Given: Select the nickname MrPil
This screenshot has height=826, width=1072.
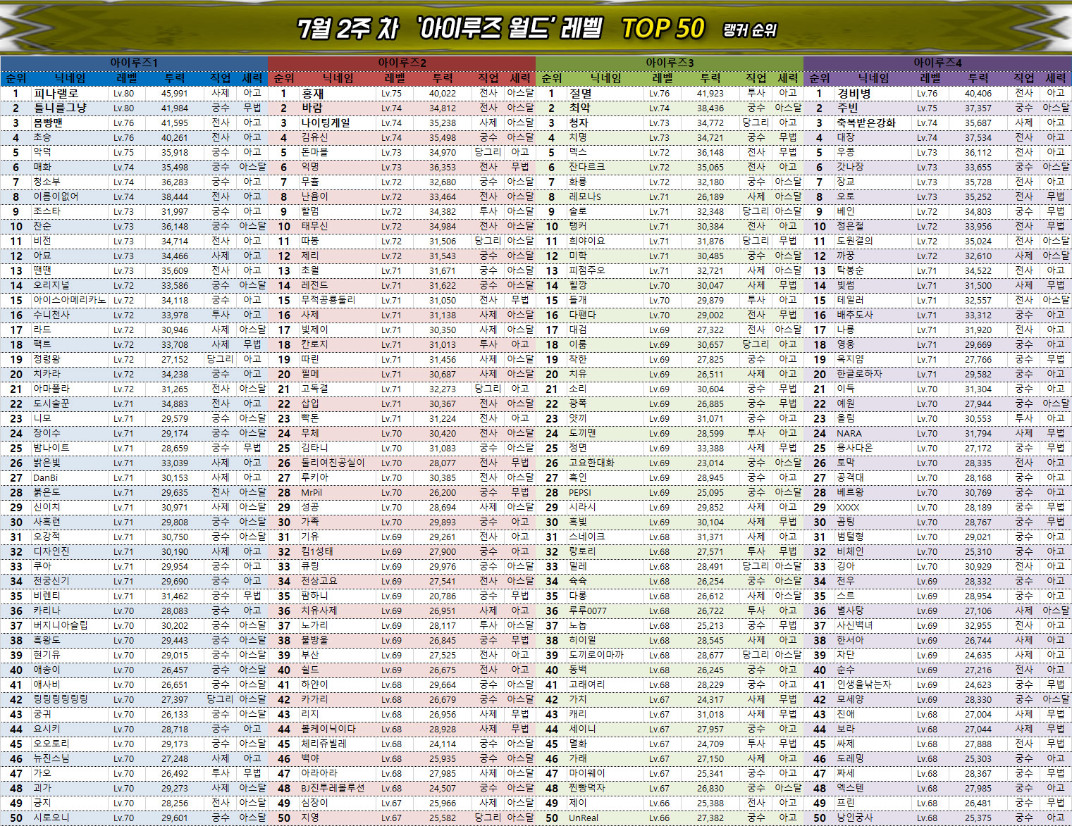Looking at the screenshot, I should [312, 493].
